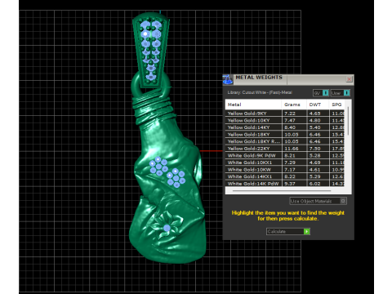Screen dimensions: 392x294
Task: Click the green arrow beside Calculate
Action: [x=306, y=231]
